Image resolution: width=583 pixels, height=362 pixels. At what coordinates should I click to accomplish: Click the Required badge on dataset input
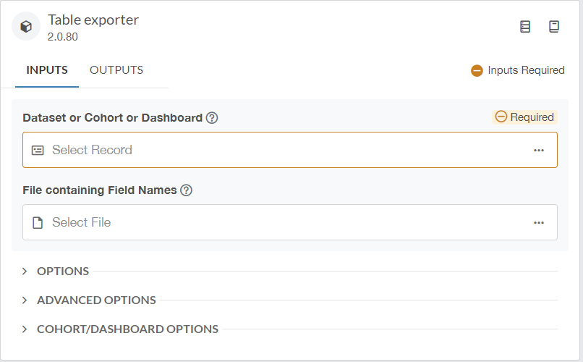tap(524, 117)
